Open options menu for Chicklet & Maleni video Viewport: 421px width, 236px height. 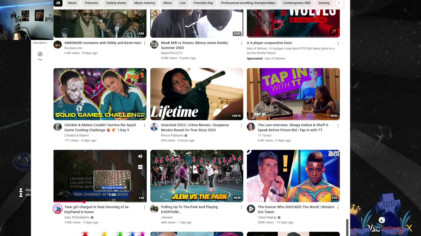(144, 126)
